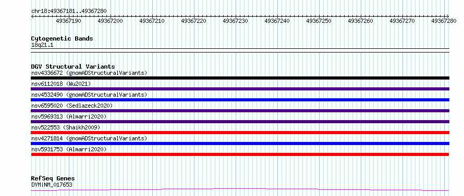The width and height of the screenshot is (464, 196).
Task: Click ruler position 49367270
Action: point(402,21)
